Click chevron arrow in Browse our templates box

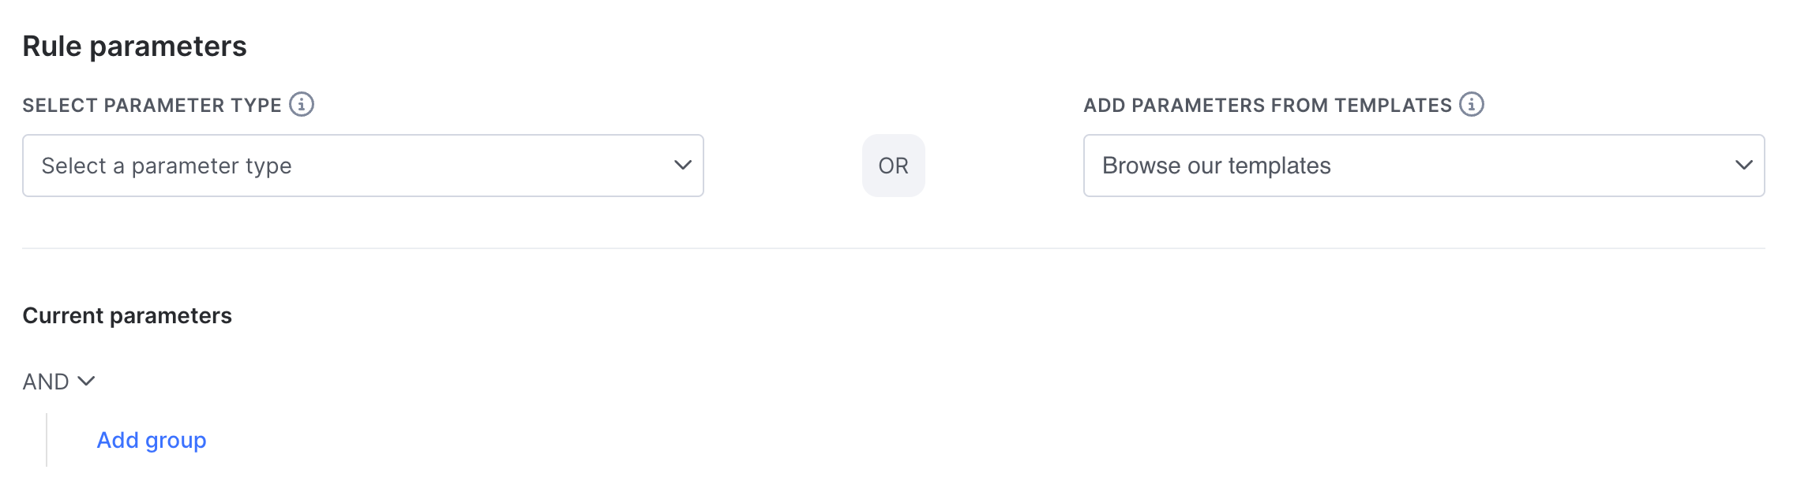[1744, 166]
